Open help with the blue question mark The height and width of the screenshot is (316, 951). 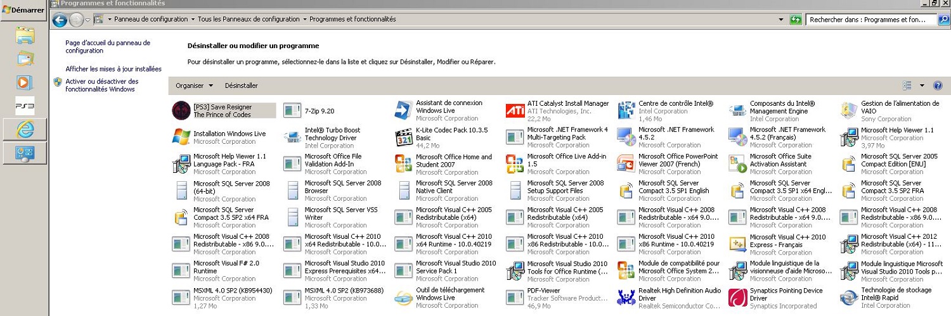point(938,85)
